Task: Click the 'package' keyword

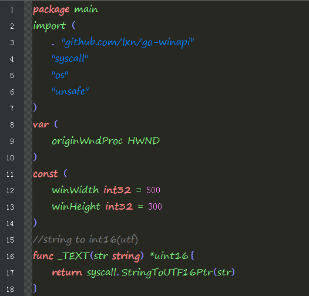Action: click(x=51, y=10)
